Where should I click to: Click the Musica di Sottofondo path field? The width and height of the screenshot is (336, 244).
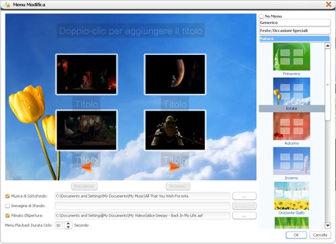(142, 196)
